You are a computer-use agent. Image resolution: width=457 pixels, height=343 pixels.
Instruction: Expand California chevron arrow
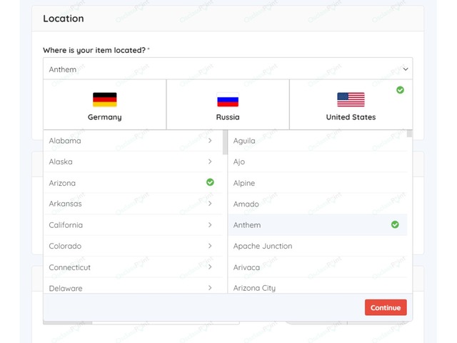210,225
